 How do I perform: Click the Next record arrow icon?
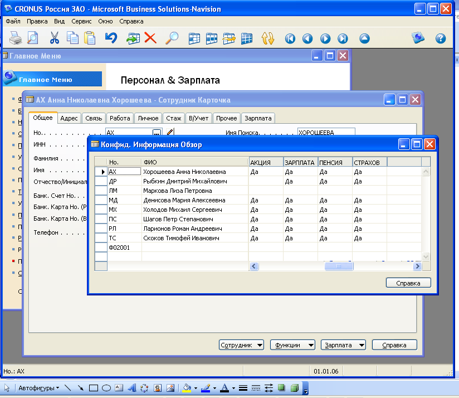[325, 38]
